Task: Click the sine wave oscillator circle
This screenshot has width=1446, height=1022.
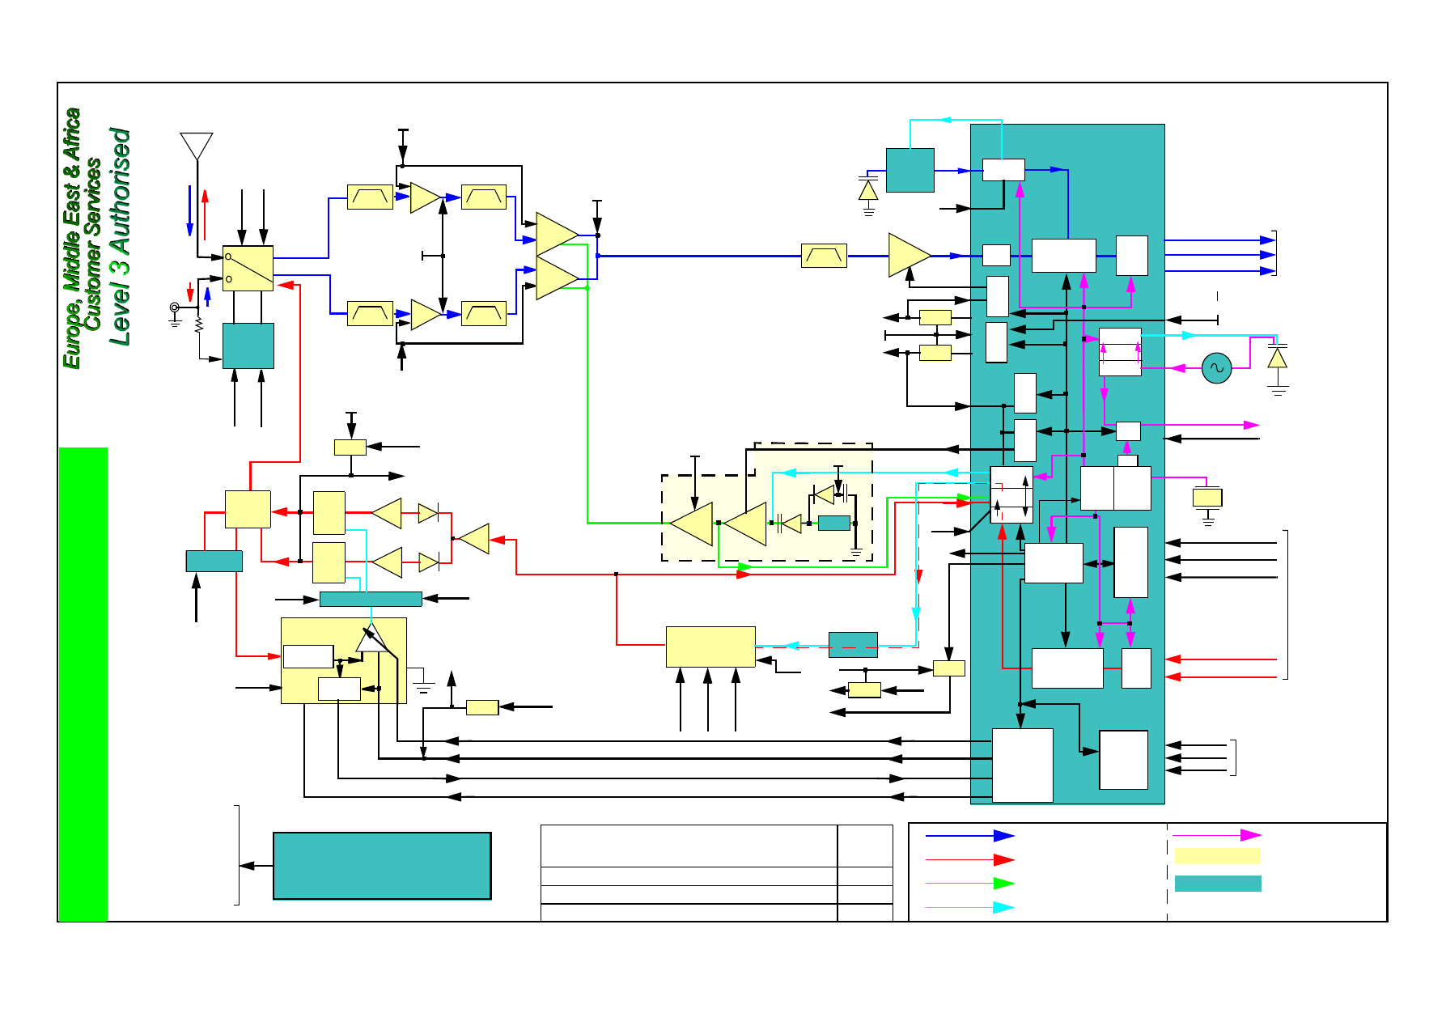Action: click(1216, 368)
